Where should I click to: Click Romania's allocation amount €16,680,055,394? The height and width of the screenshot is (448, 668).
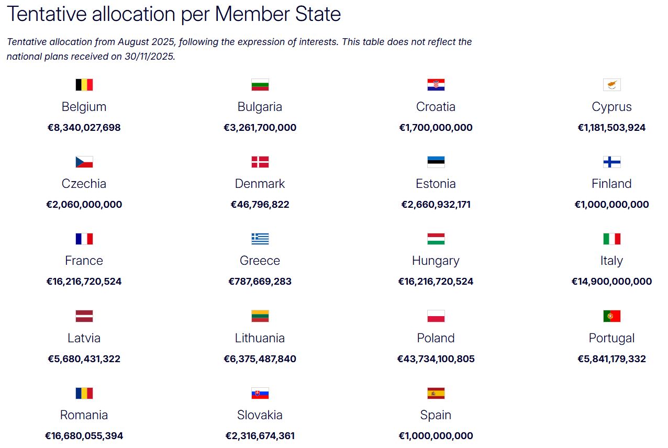point(84,436)
